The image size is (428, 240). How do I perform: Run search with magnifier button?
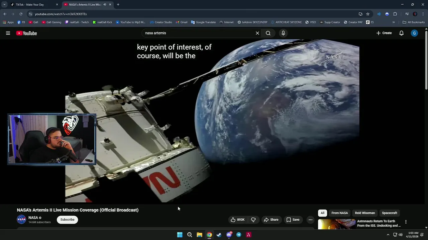[268, 33]
